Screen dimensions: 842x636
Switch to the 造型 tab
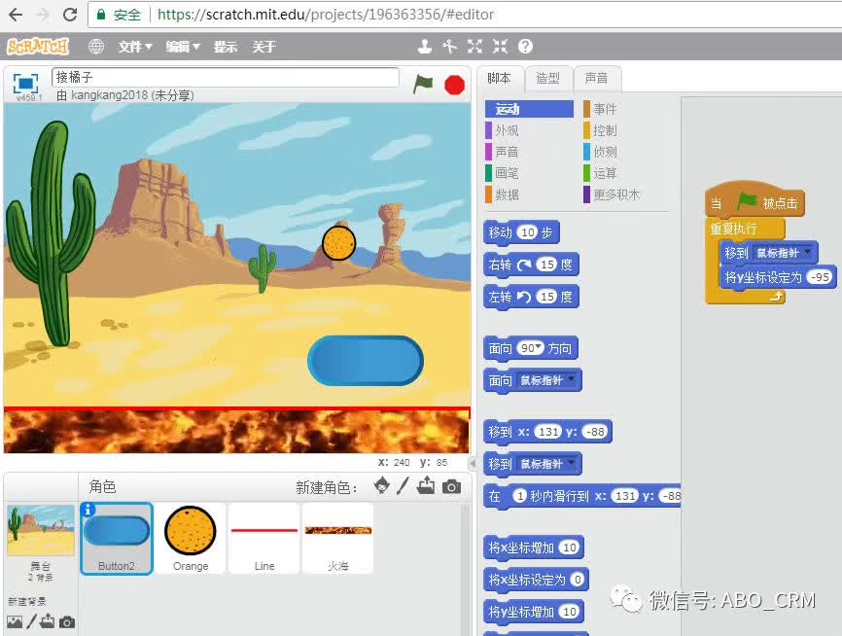[547, 79]
